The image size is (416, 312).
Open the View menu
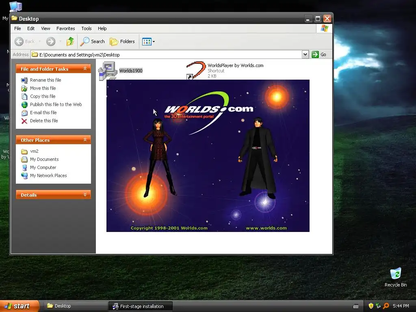click(45, 28)
